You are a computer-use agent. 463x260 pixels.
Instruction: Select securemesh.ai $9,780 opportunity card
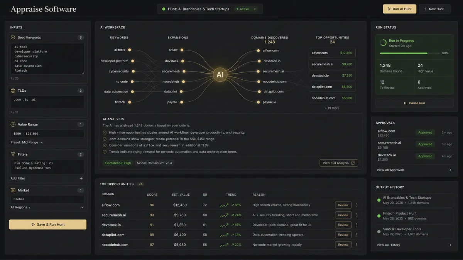(332, 64)
